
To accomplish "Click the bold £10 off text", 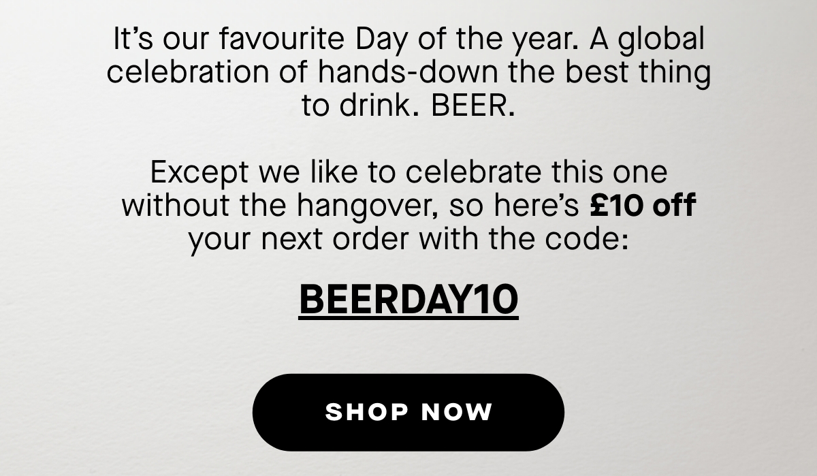I will 643,206.
